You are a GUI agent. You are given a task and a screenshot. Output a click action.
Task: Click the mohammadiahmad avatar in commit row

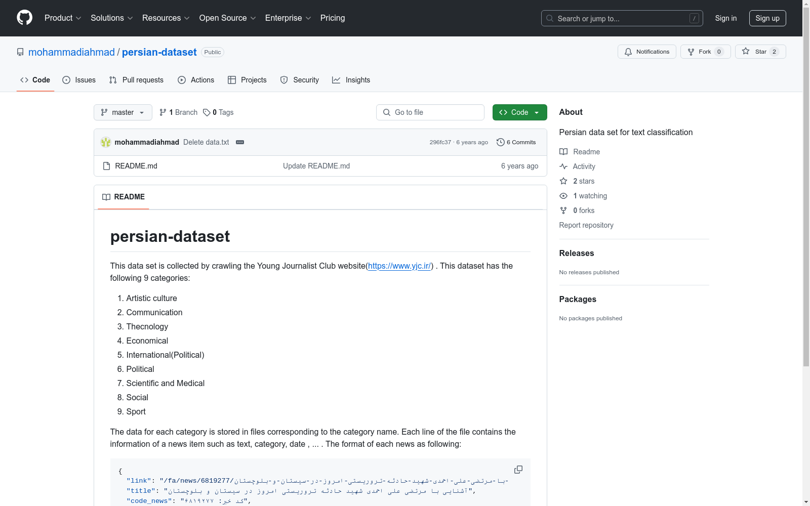(106, 142)
